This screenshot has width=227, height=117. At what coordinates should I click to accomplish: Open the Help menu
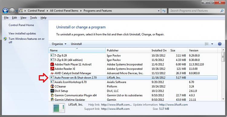coord(43,17)
